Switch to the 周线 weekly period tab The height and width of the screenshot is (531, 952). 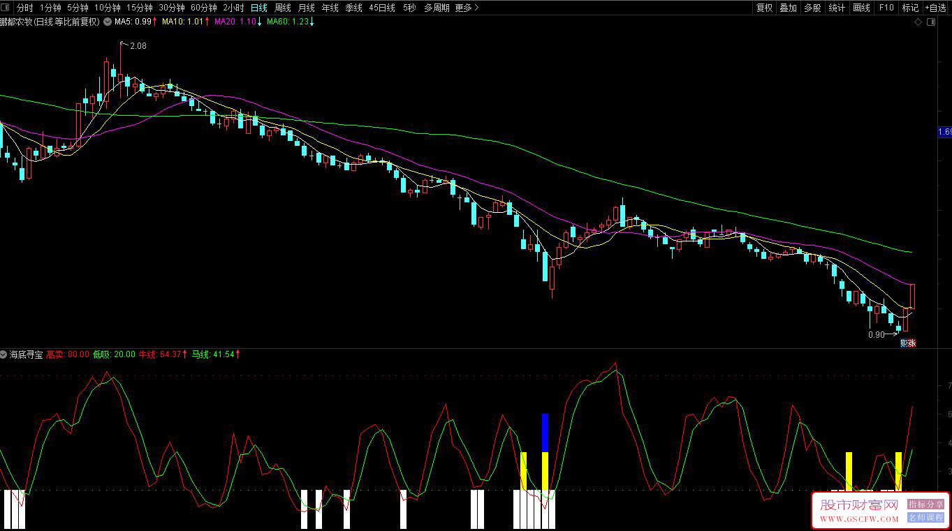click(x=282, y=8)
